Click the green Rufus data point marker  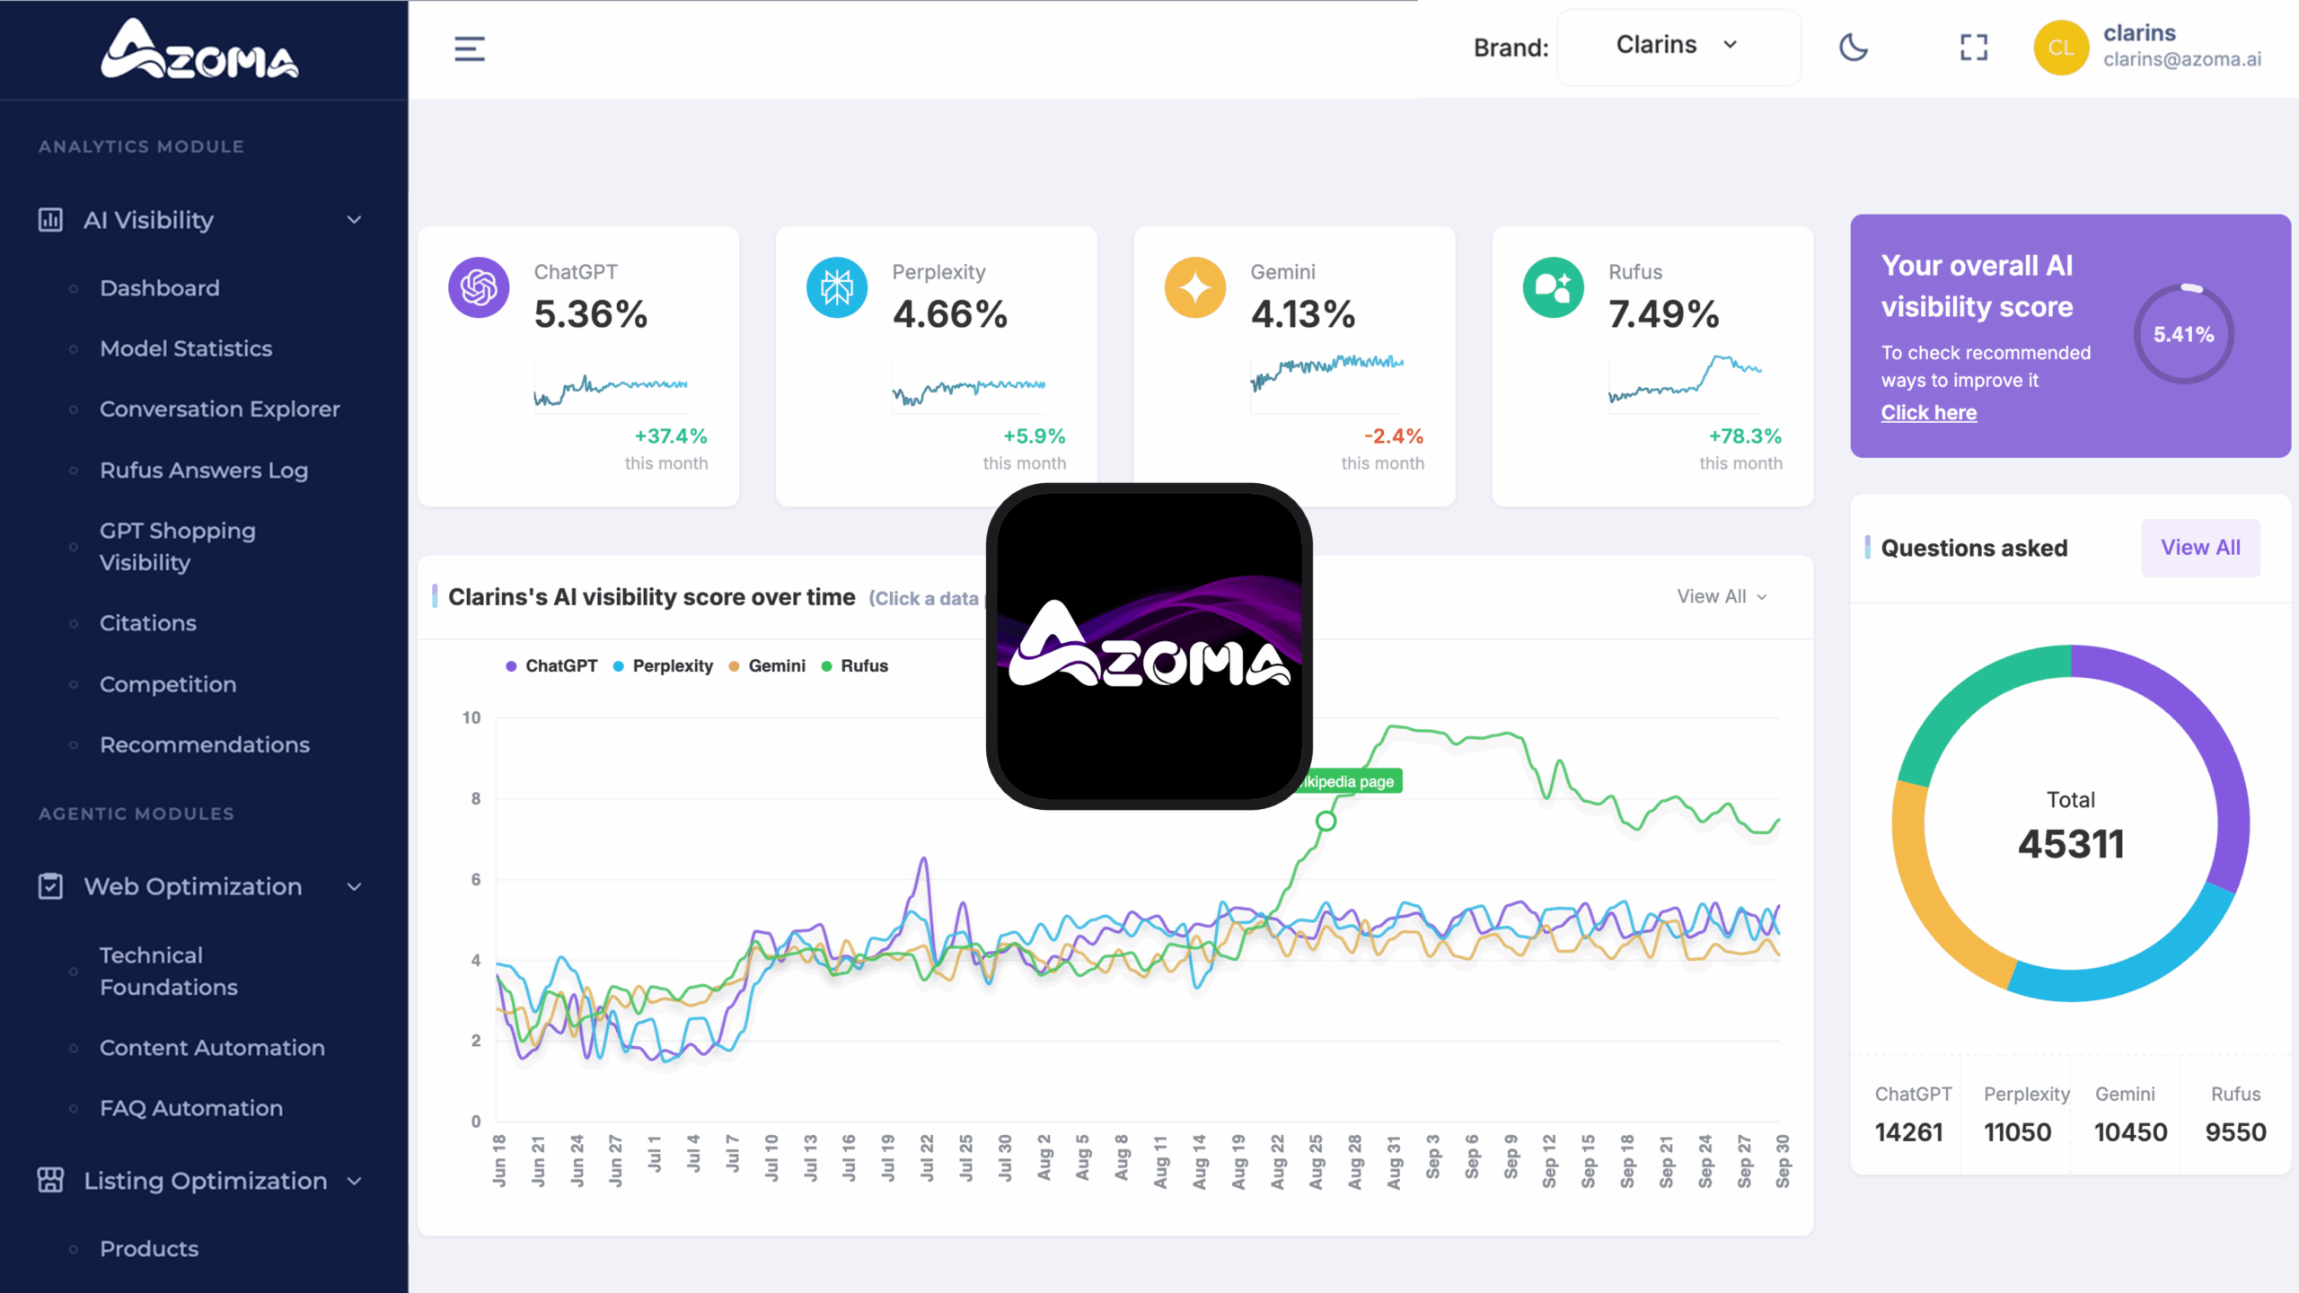coord(1326,821)
